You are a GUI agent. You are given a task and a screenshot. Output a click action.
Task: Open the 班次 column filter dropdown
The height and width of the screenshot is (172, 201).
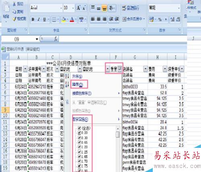pyautogui.click(x=57, y=69)
